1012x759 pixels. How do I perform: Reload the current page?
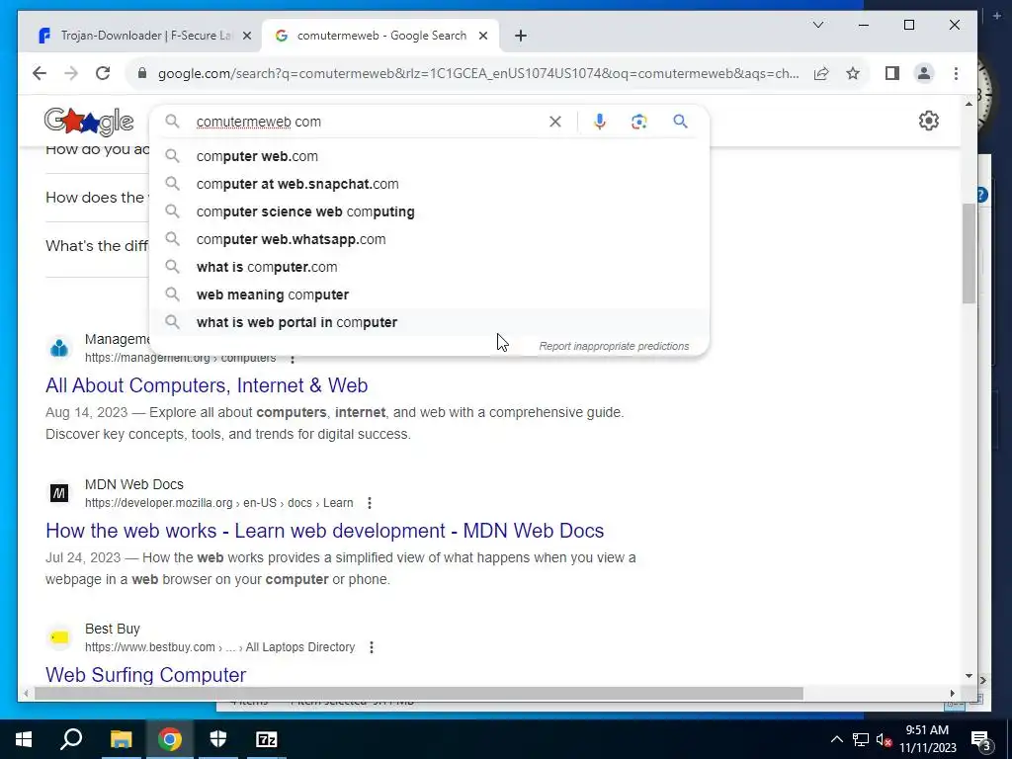103,73
